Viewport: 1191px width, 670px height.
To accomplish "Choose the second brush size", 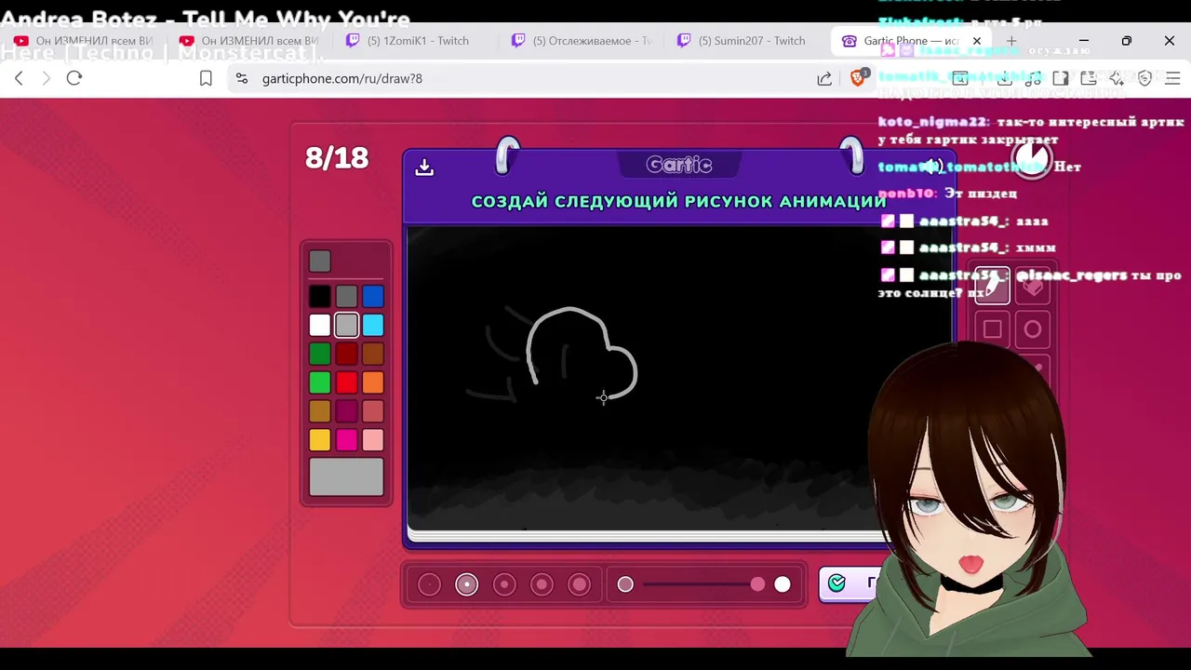I will [466, 584].
